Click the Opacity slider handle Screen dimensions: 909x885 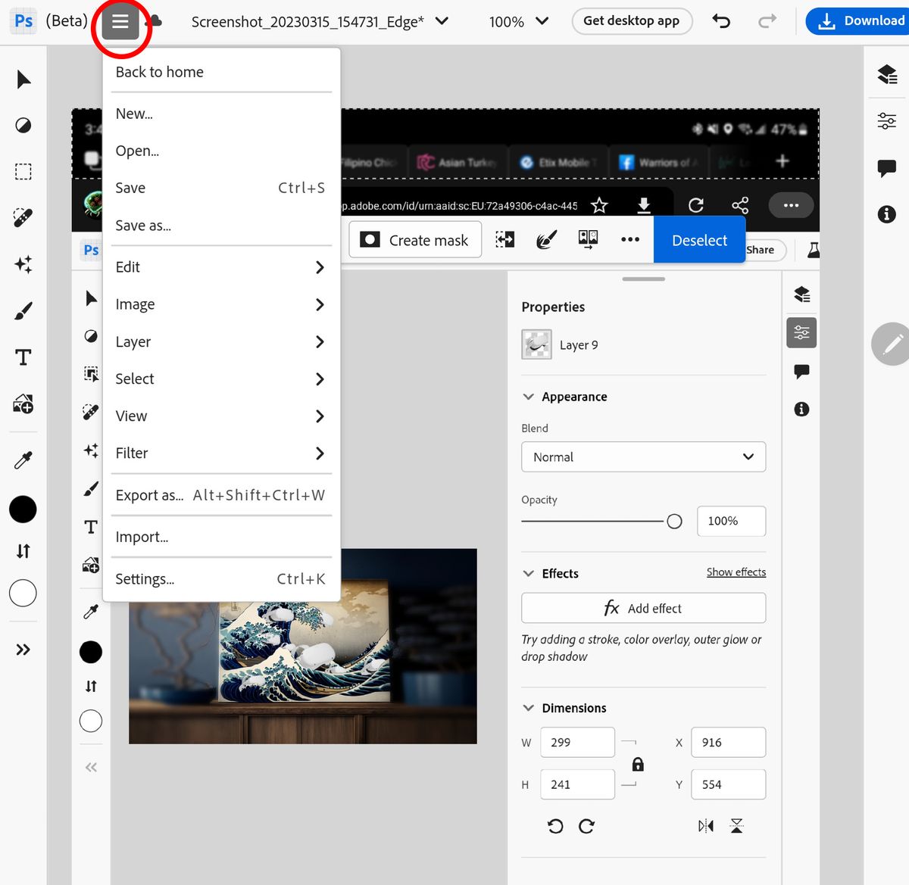(674, 521)
